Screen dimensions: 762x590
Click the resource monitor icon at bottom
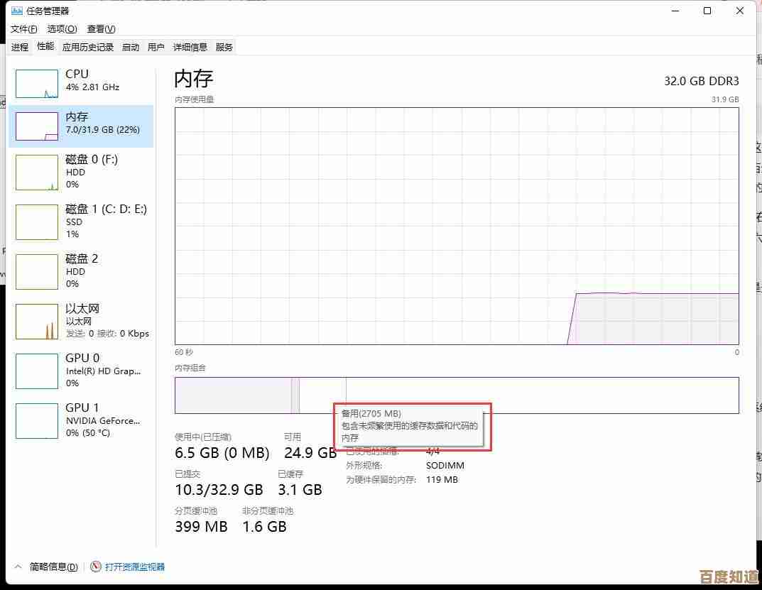[x=96, y=567]
